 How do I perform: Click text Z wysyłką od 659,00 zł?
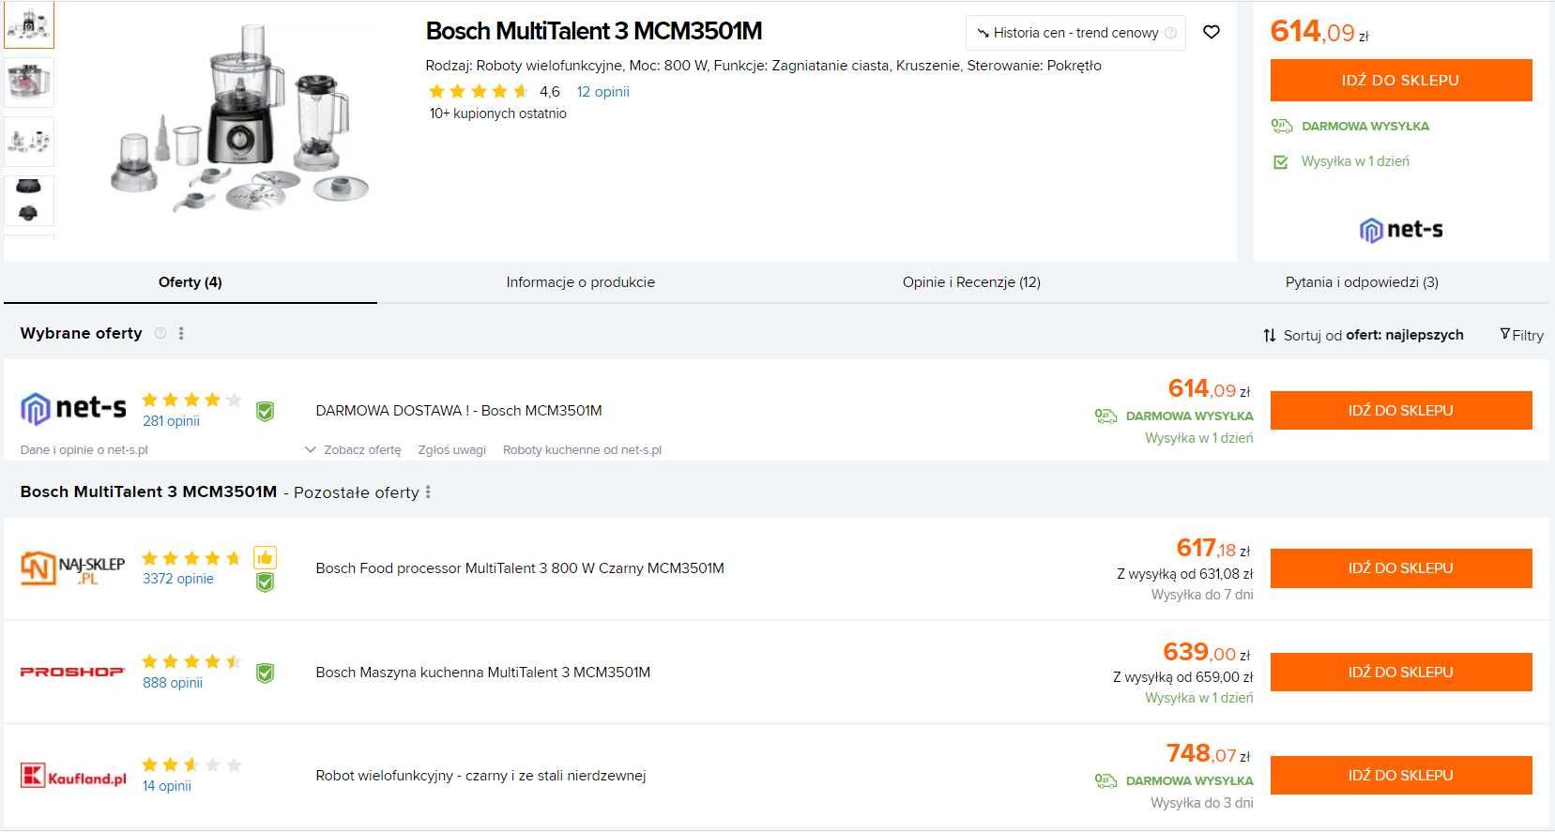[1182, 677]
